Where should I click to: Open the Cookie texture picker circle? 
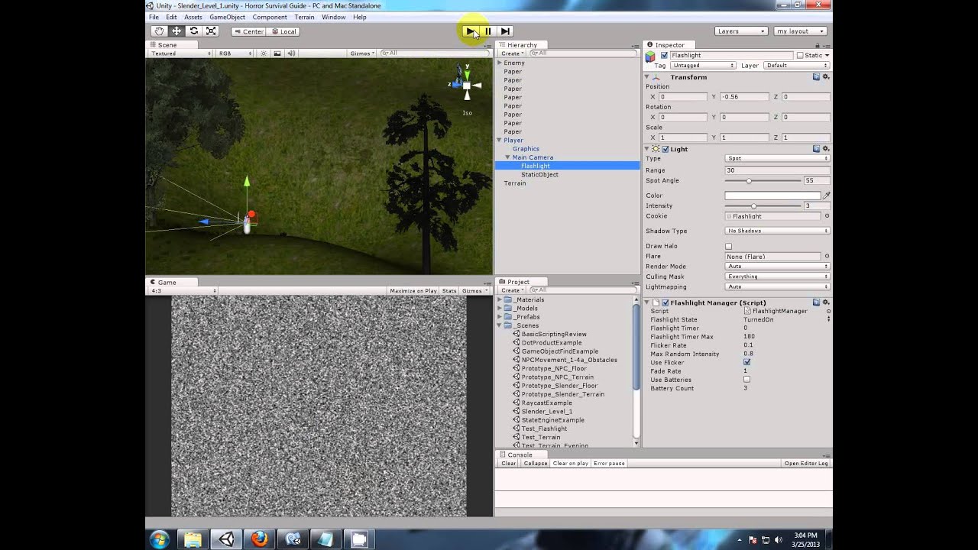(827, 216)
